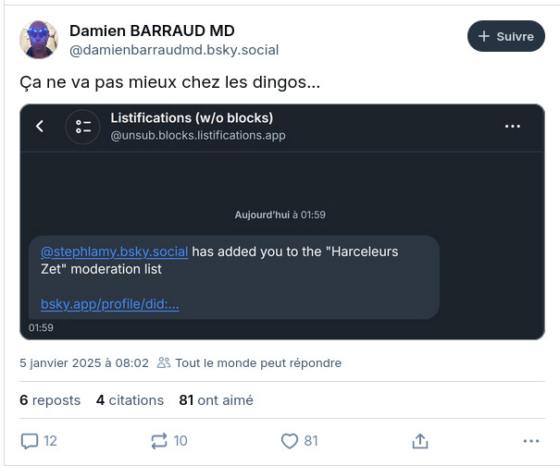The width and height of the screenshot is (560, 466).
Task: Click the back chevron in embedded chat
Action: pyautogui.click(x=40, y=126)
